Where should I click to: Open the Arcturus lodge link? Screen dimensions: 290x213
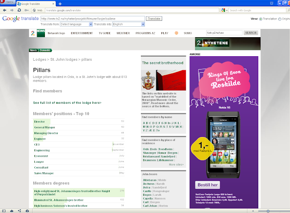pyautogui.click(x=149, y=184)
